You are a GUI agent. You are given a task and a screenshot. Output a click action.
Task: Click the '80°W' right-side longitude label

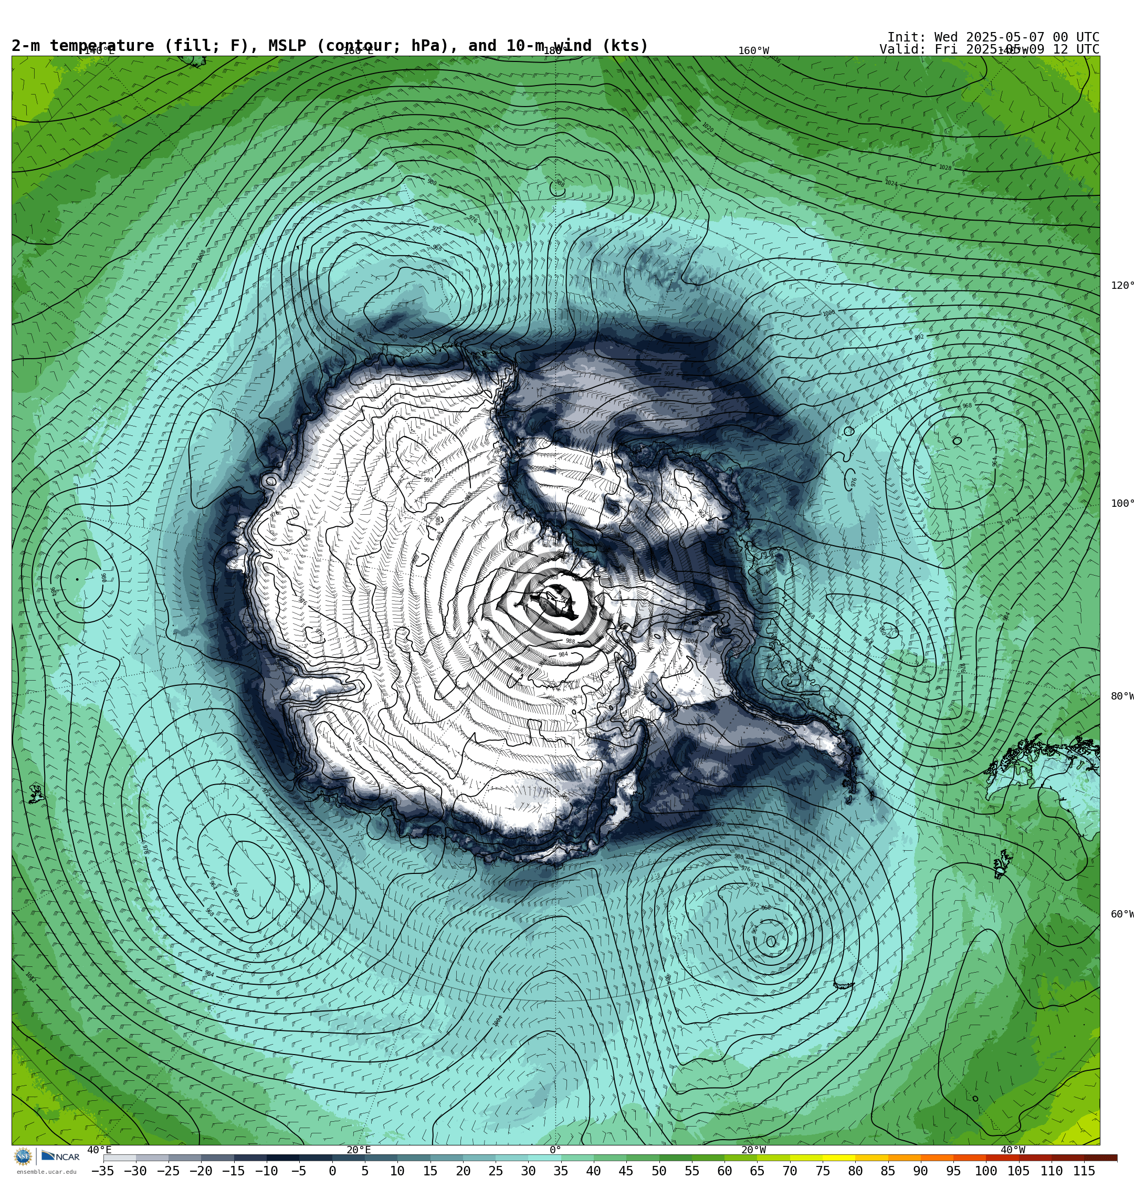coord(1122,696)
